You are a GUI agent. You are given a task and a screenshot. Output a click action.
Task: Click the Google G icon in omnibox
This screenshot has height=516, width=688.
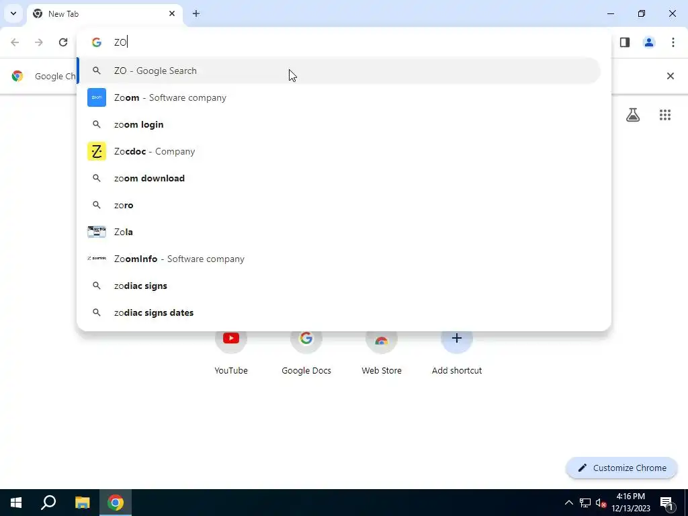(x=97, y=42)
